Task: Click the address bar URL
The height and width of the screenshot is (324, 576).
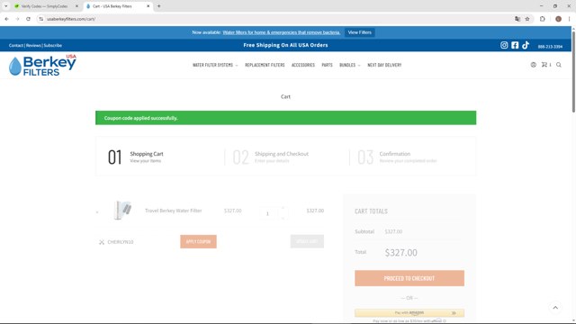Action: (71, 19)
